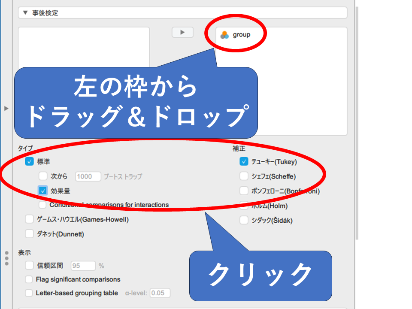Click the right-arrow assign variable button
412x309 pixels.
(182, 32)
